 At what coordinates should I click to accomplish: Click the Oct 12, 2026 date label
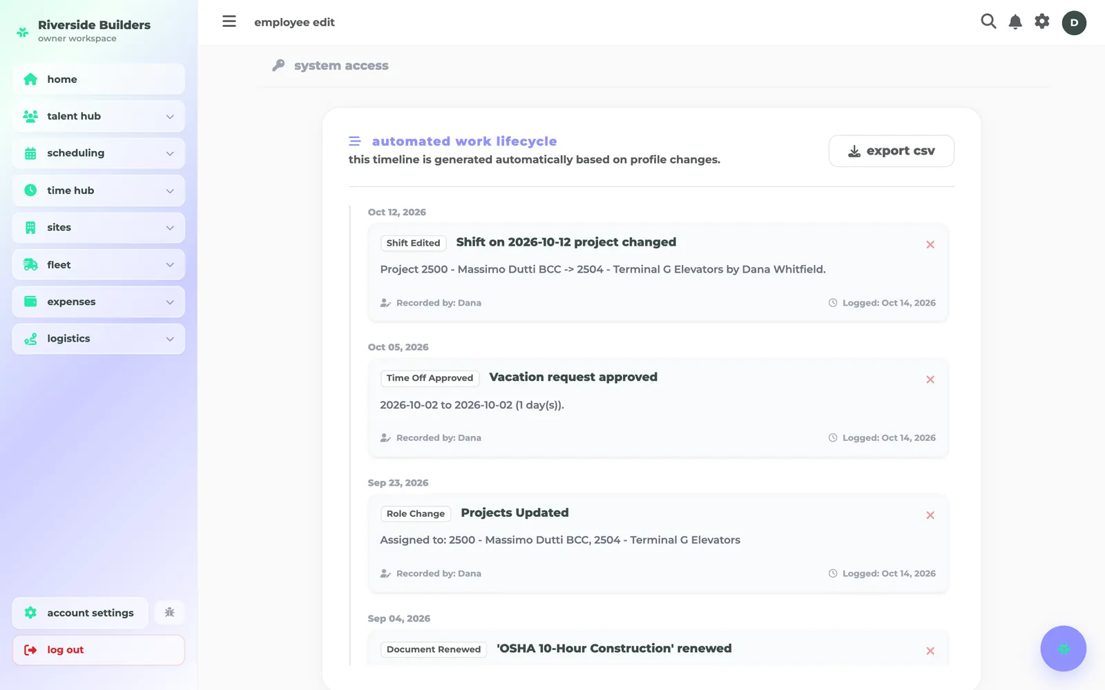click(397, 212)
